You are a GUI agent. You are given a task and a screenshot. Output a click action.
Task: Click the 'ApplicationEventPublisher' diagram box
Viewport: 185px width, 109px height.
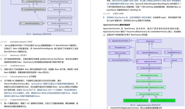pyautogui.click(x=119, y=41)
